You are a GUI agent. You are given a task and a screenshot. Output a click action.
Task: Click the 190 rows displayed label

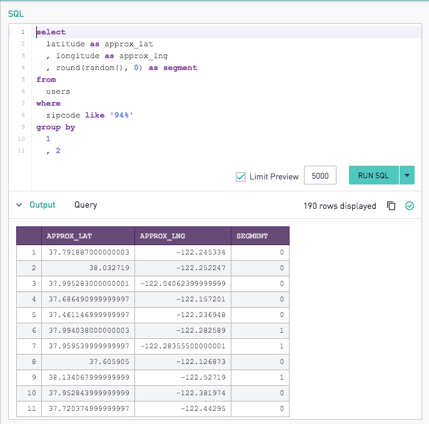(x=340, y=206)
